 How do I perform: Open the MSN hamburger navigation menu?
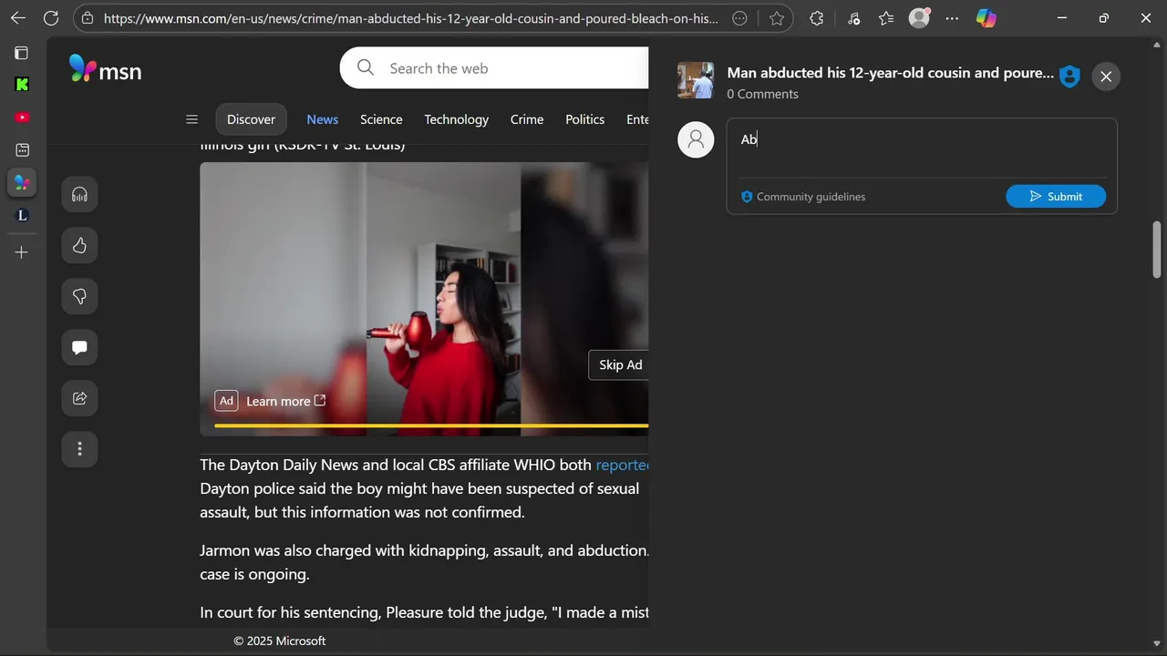point(191,119)
